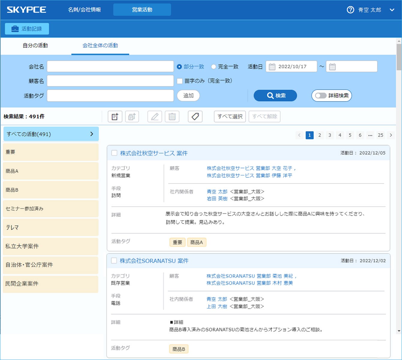
Task: Click the edit pencil icon
Action: click(x=154, y=116)
